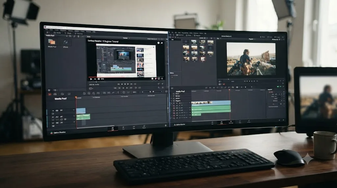Select the Edit page tab, right window bottom
This screenshot has height=188, width=337.
[221, 123]
